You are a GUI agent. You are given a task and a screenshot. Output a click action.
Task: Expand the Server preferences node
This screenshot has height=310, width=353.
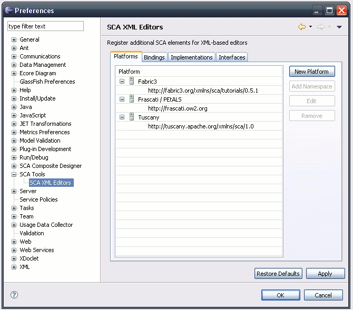(14, 192)
